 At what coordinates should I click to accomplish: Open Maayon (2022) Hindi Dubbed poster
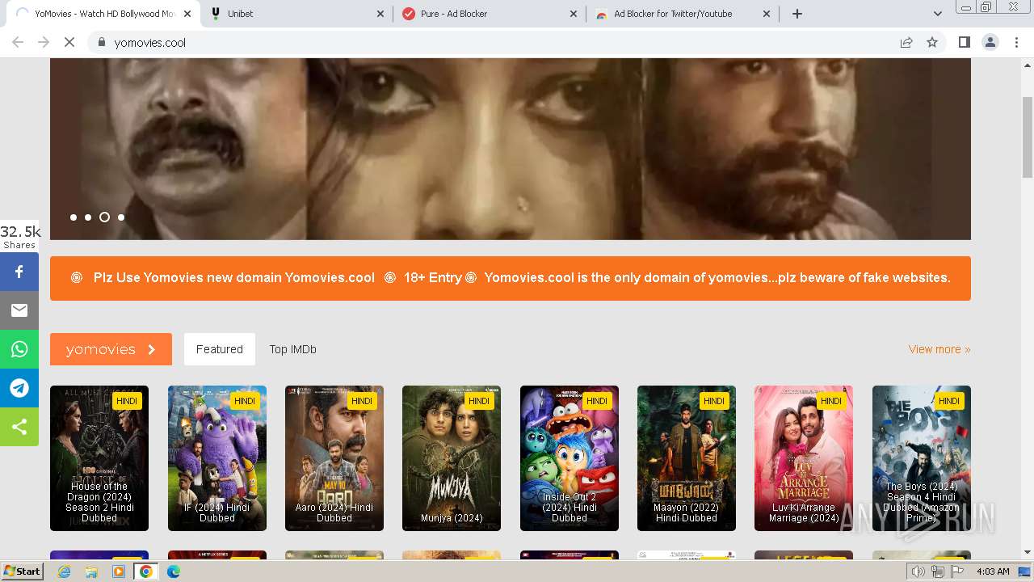687,458
